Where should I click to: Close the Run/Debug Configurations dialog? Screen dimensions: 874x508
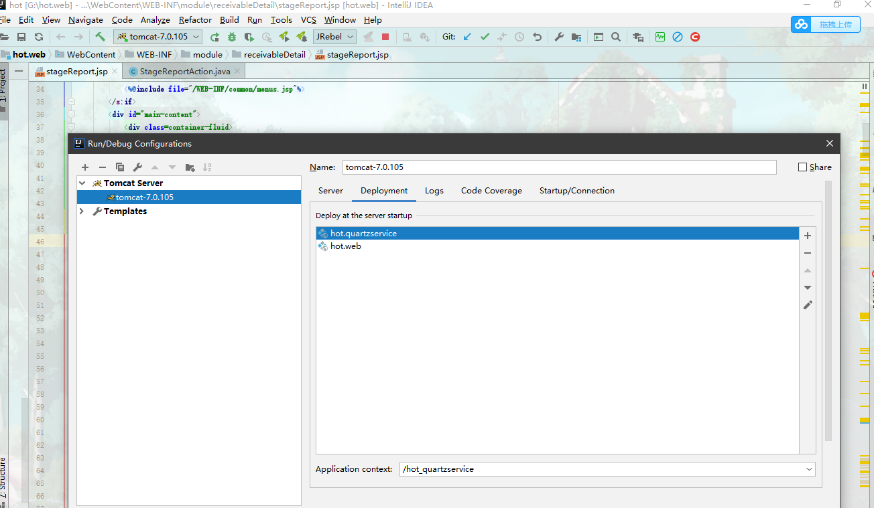830,143
